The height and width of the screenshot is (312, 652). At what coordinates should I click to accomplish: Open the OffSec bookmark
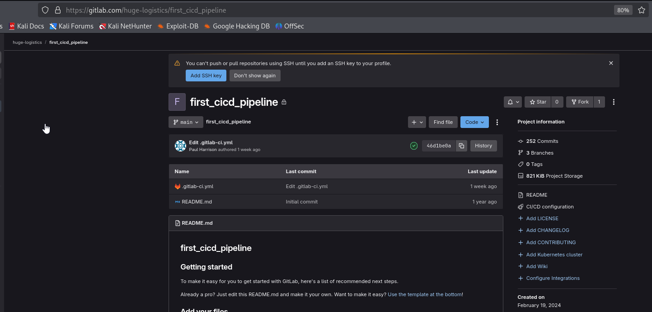coord(290,26)
